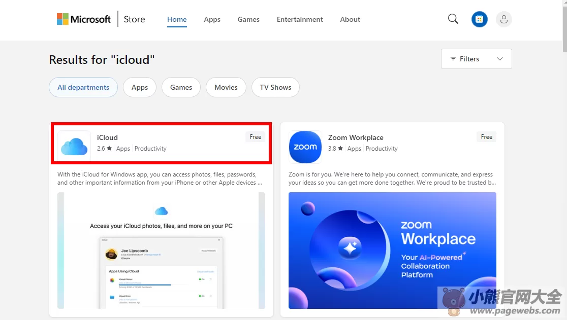Image resolution: width=567 pixels, height=320 pixels.
Task: Open the search magnifier icon
Action: tap(453, 19)
